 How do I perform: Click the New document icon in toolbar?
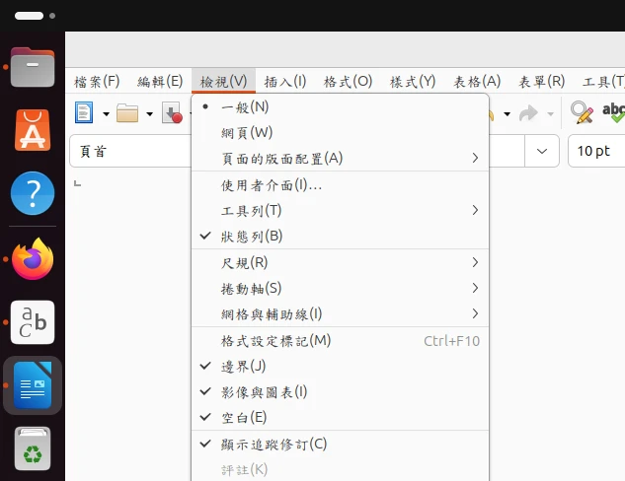coord(84,112)
